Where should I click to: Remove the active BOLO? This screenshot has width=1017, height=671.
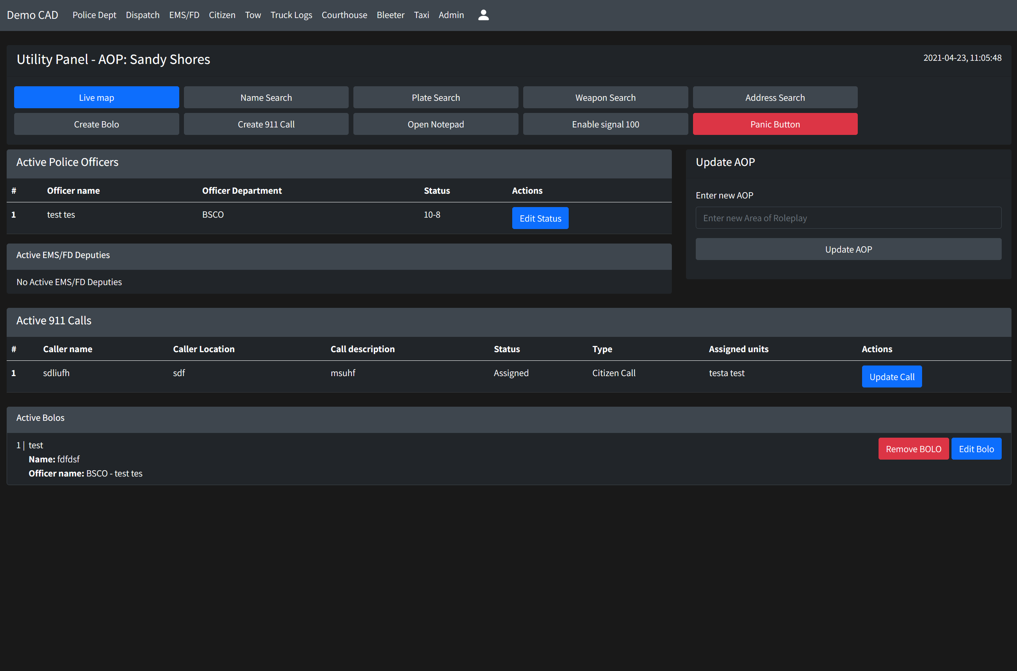click(x=912, y=448)
